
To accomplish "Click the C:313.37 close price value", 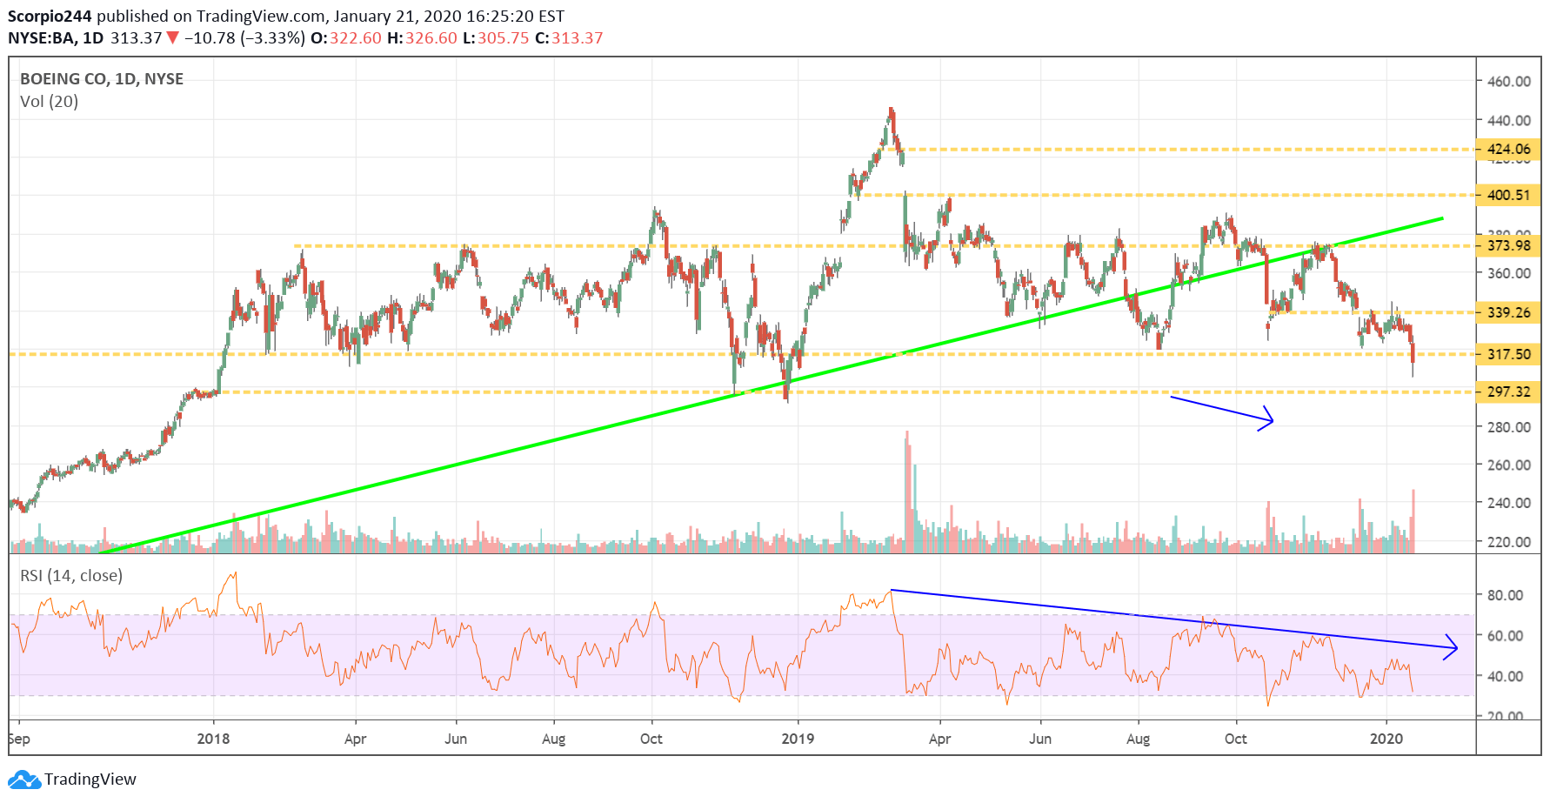I will 569,38.
